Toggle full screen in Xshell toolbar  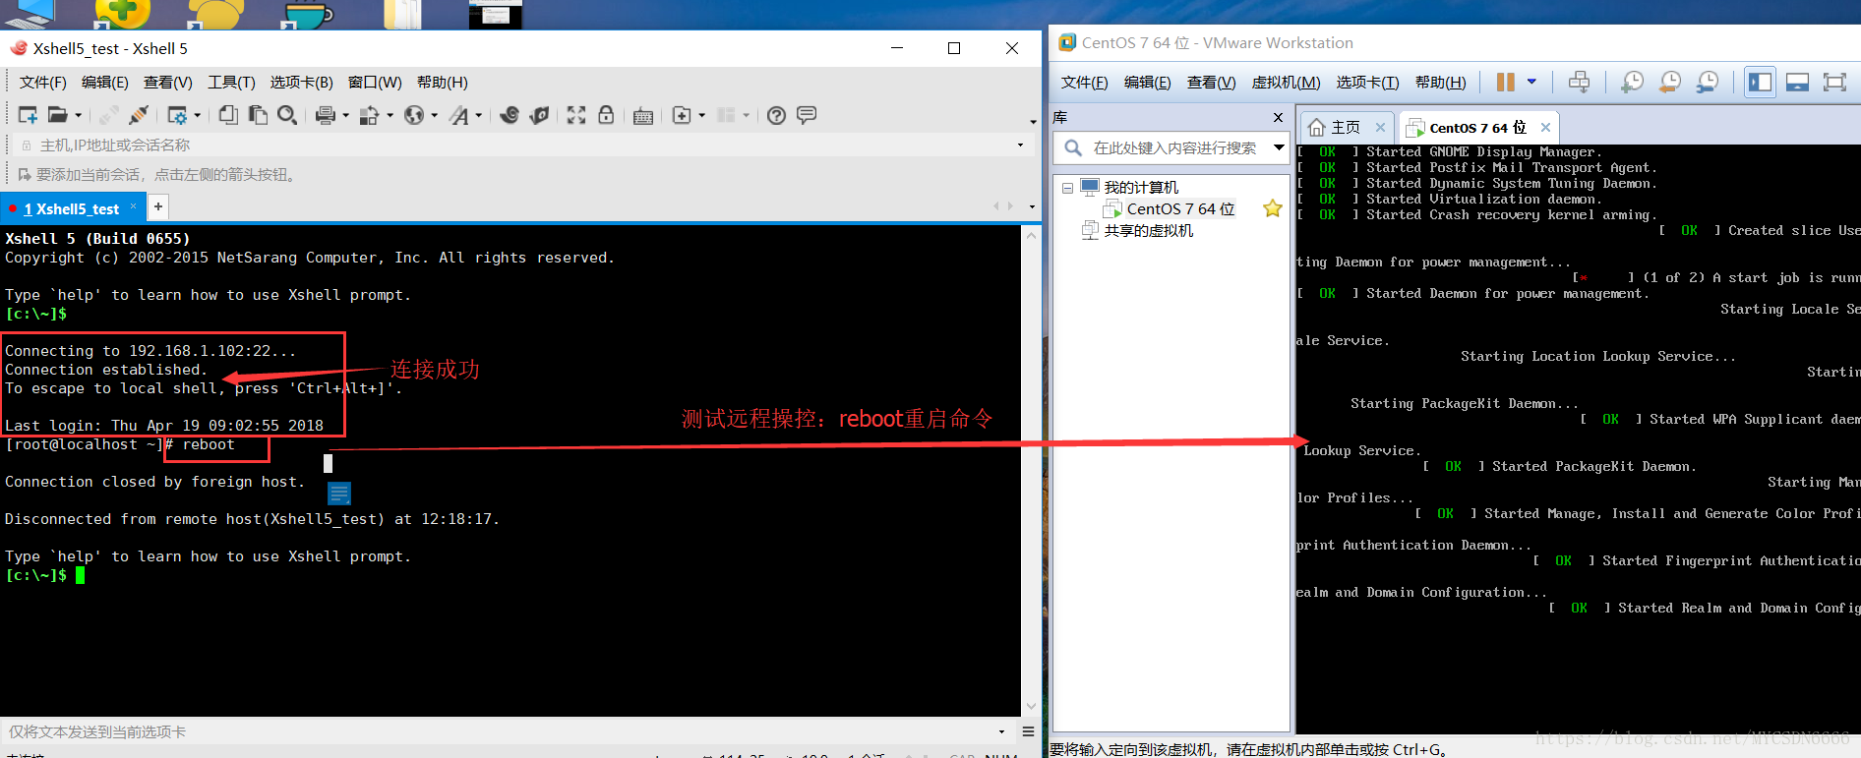click(576, 115)
